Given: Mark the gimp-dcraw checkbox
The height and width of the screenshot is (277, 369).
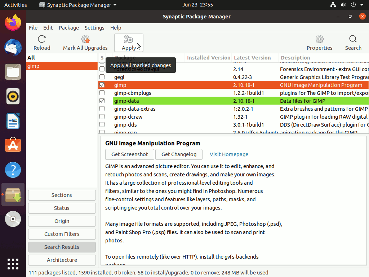Looking at the screenshot, I should [x=102, y=116].
